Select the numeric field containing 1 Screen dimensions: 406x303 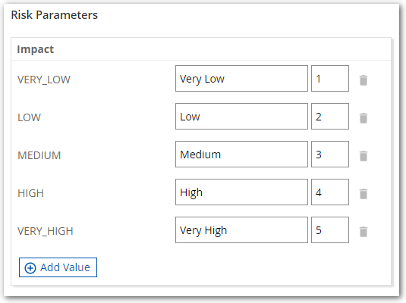click(330, 78)
